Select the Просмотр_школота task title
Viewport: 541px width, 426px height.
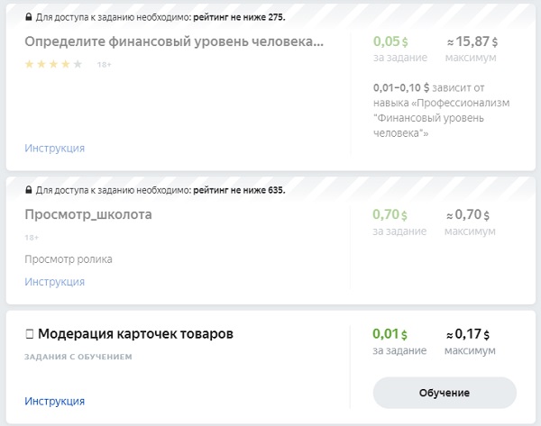88,214
